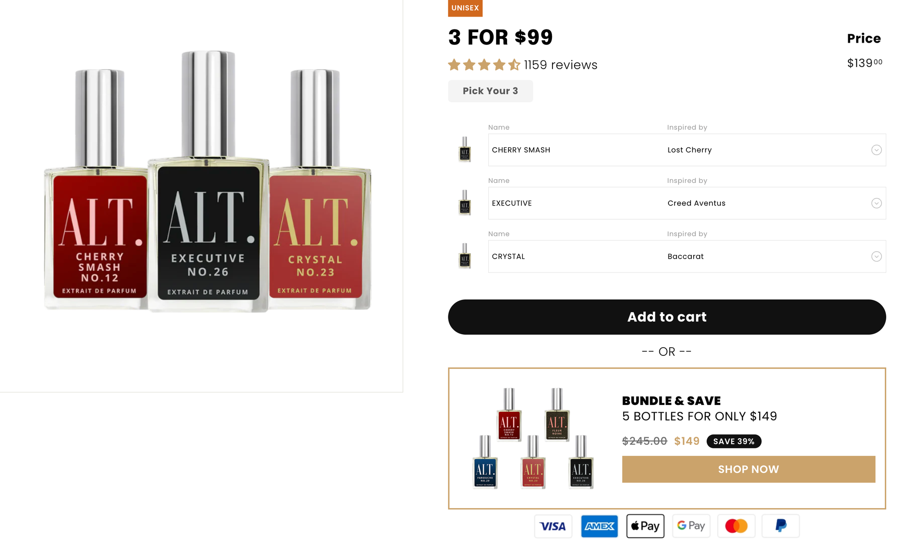Viewport: 917px width, 542px height.
Task: Click the small bottle icon beside Cherry Smash
Action: (464, 149)
